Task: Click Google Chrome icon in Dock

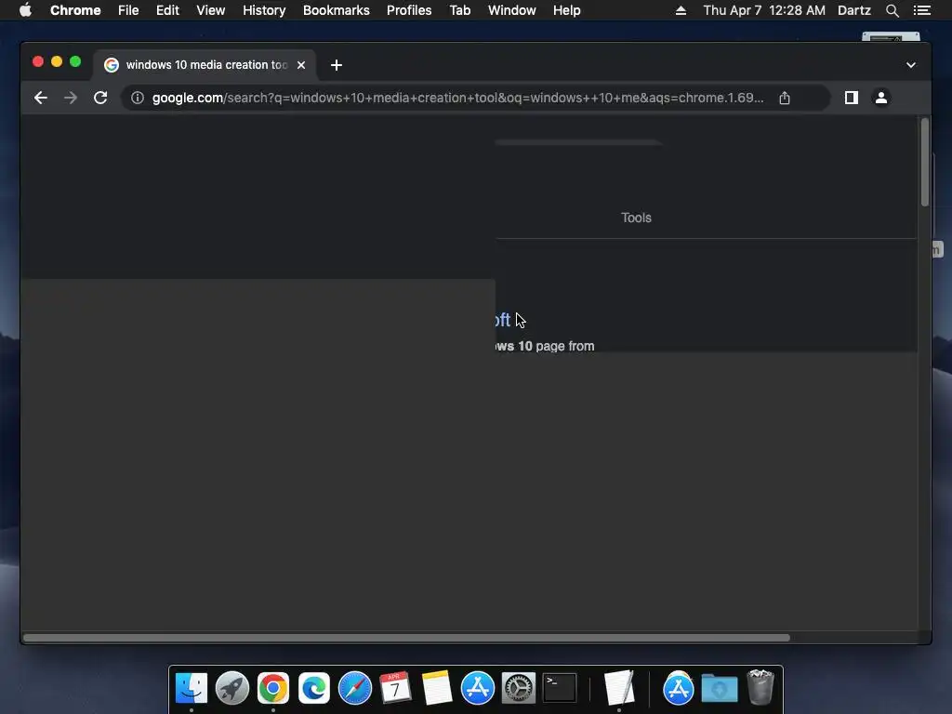Action: [273, 688]
